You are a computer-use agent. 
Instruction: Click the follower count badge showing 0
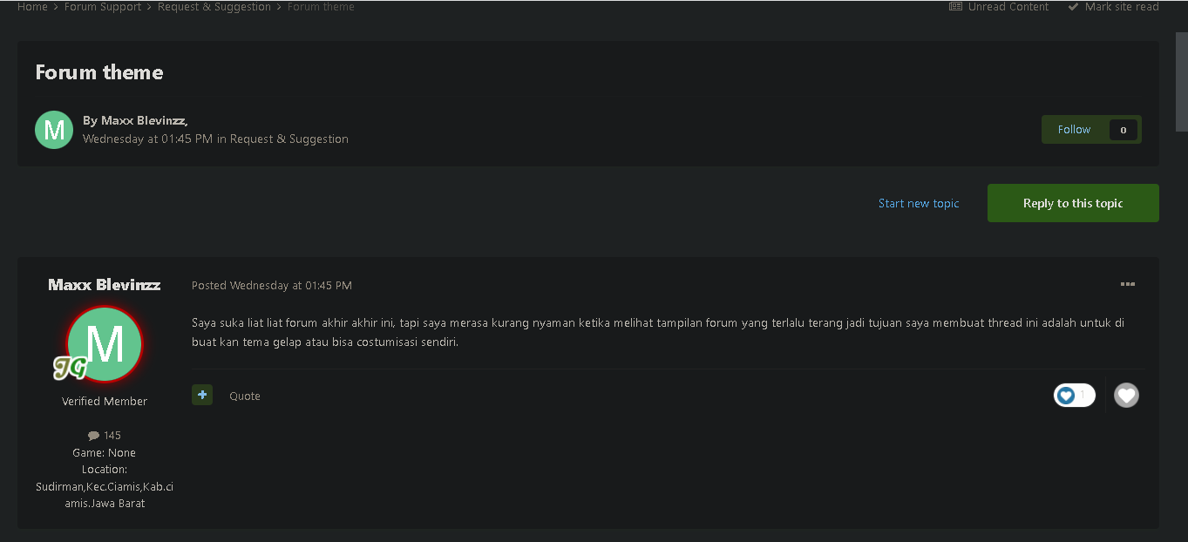click(x=1123, y=130)
